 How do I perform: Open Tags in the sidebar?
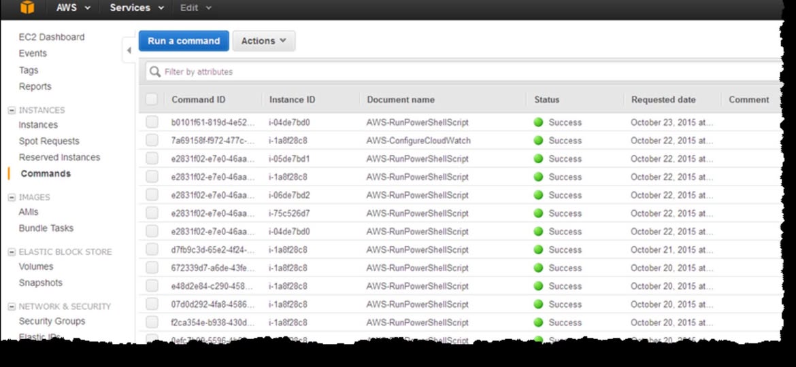coord(29,70)
